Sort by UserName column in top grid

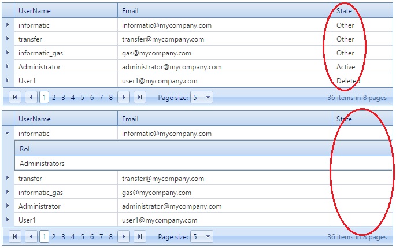[x=35, y=11]
